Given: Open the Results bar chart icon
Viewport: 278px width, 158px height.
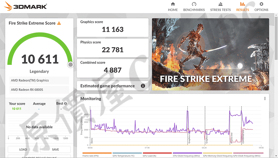Looking at the screenshot, I should click(x=243, y=4).
